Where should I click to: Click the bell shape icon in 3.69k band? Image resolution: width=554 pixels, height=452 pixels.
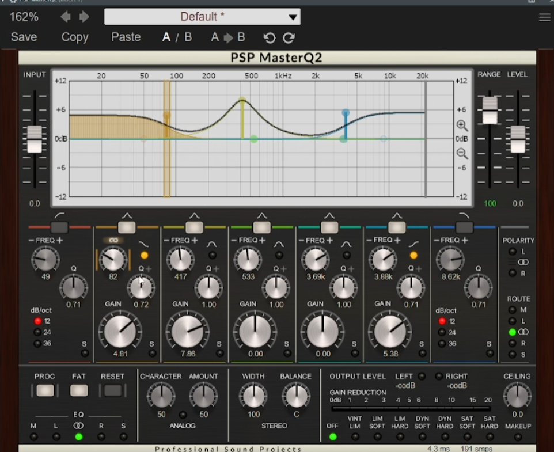point(346,244)
